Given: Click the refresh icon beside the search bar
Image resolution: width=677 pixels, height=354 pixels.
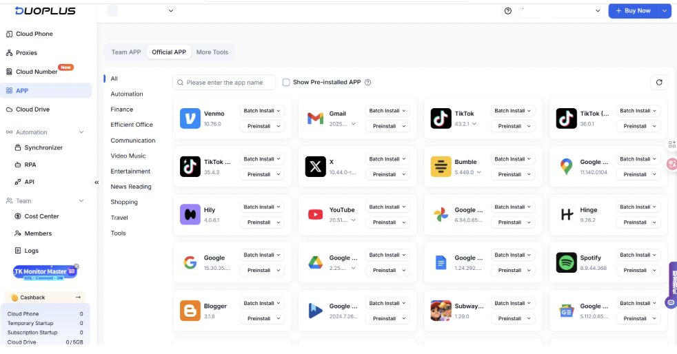Looking at the screenshot, I should 659,83.
